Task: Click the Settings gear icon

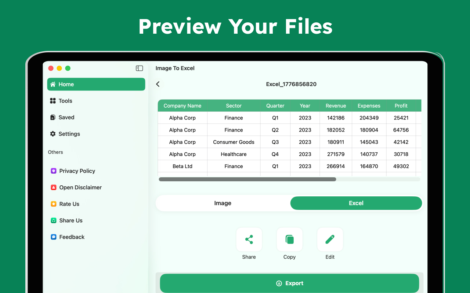Action: tap(53, 134)
